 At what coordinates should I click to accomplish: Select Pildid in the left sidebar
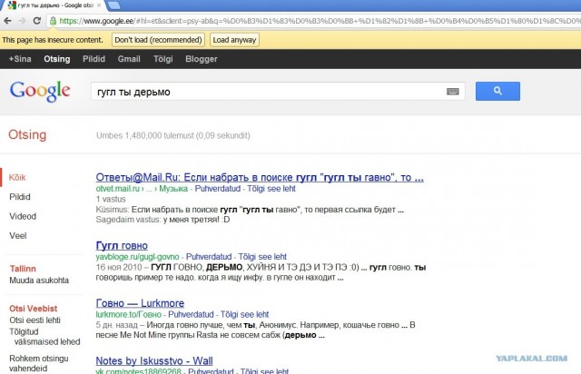click(20, 196)
